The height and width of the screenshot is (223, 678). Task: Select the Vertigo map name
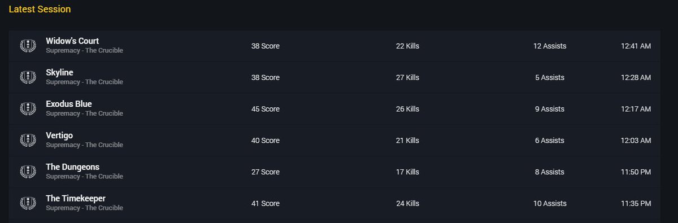59,135
